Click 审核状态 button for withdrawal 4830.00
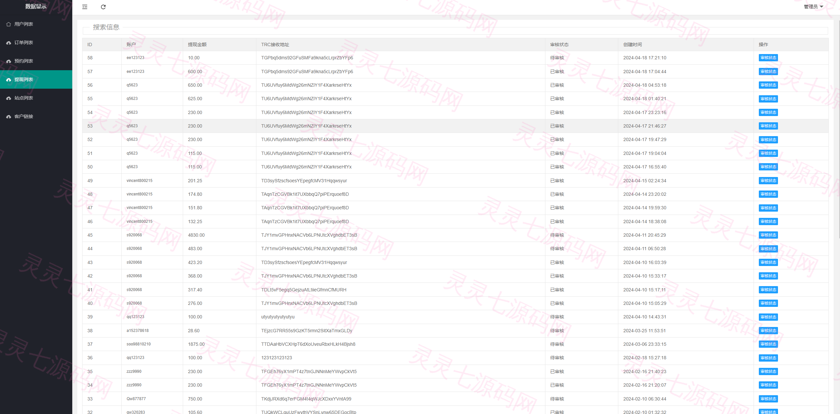This screenshot has height=414, width=840. click(768, 235)
